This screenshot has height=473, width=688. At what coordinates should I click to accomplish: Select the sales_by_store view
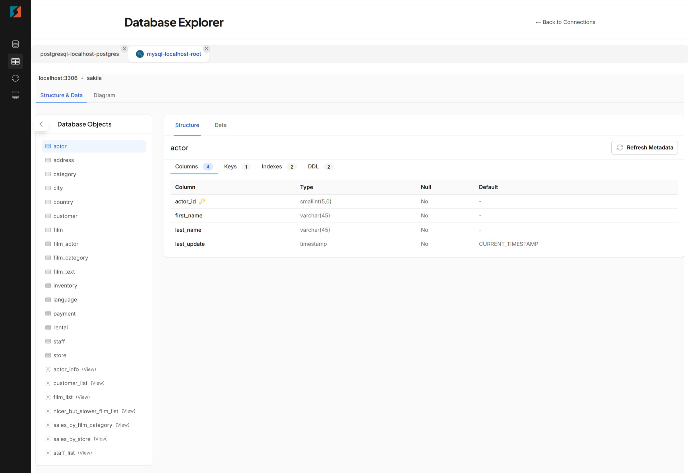(72, 439)
